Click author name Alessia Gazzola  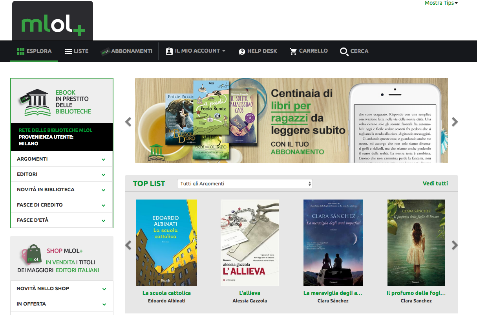[250, 301]
